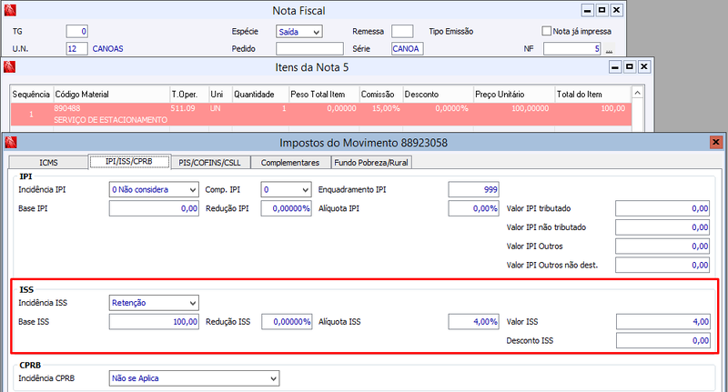Click the CANOAS unit name text
Screen dimensions: 728x392
(107, 49)
